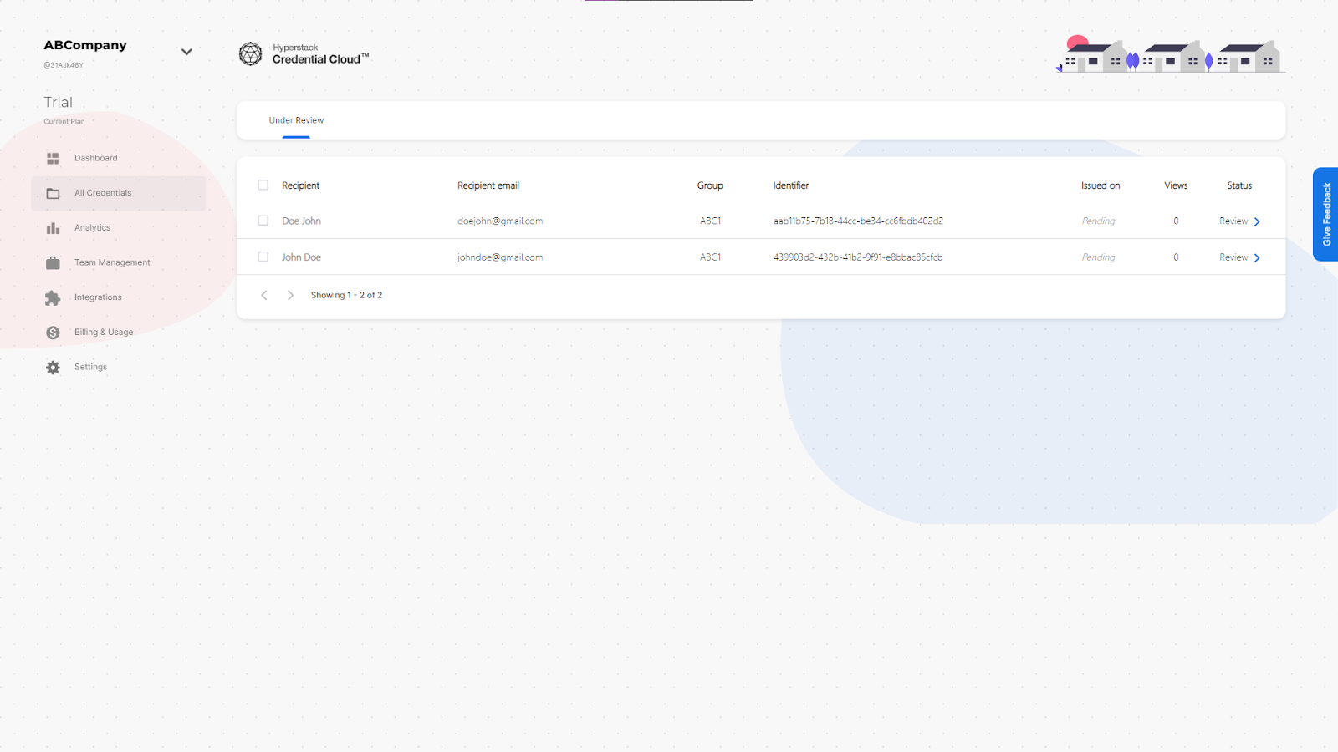Click the Trial current plan label
1338x752 pixels.
tap(59, 103)
